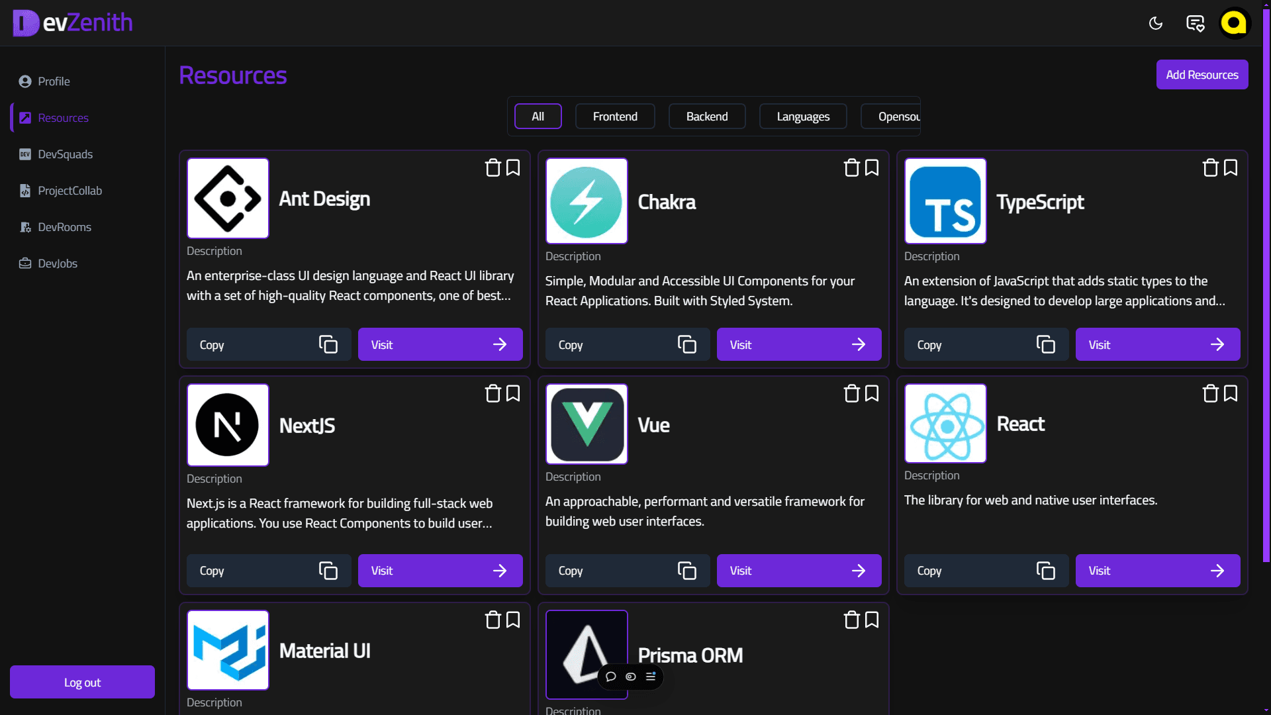Bookmark the Material UI resource

pyautogui.click(x=513, y=620)
